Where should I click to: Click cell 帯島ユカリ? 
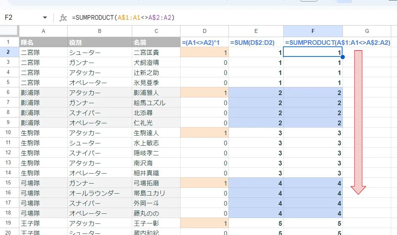click(156, 193)
